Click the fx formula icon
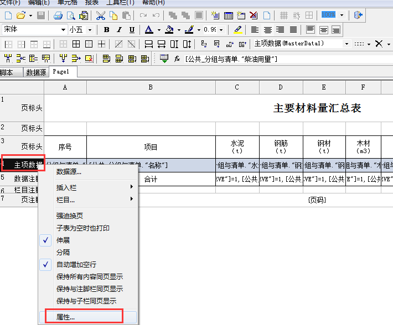 pos(177,59)
